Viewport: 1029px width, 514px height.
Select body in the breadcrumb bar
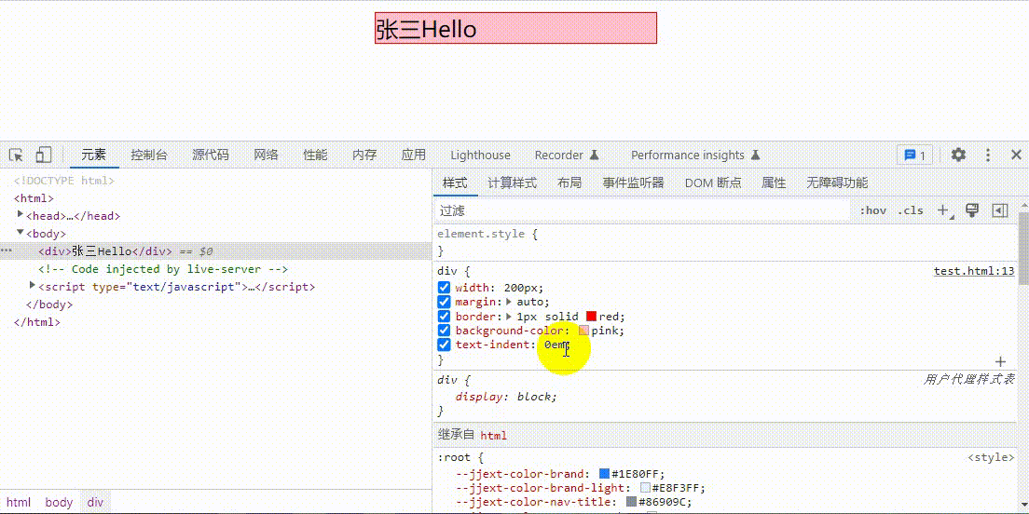[59, 502]
